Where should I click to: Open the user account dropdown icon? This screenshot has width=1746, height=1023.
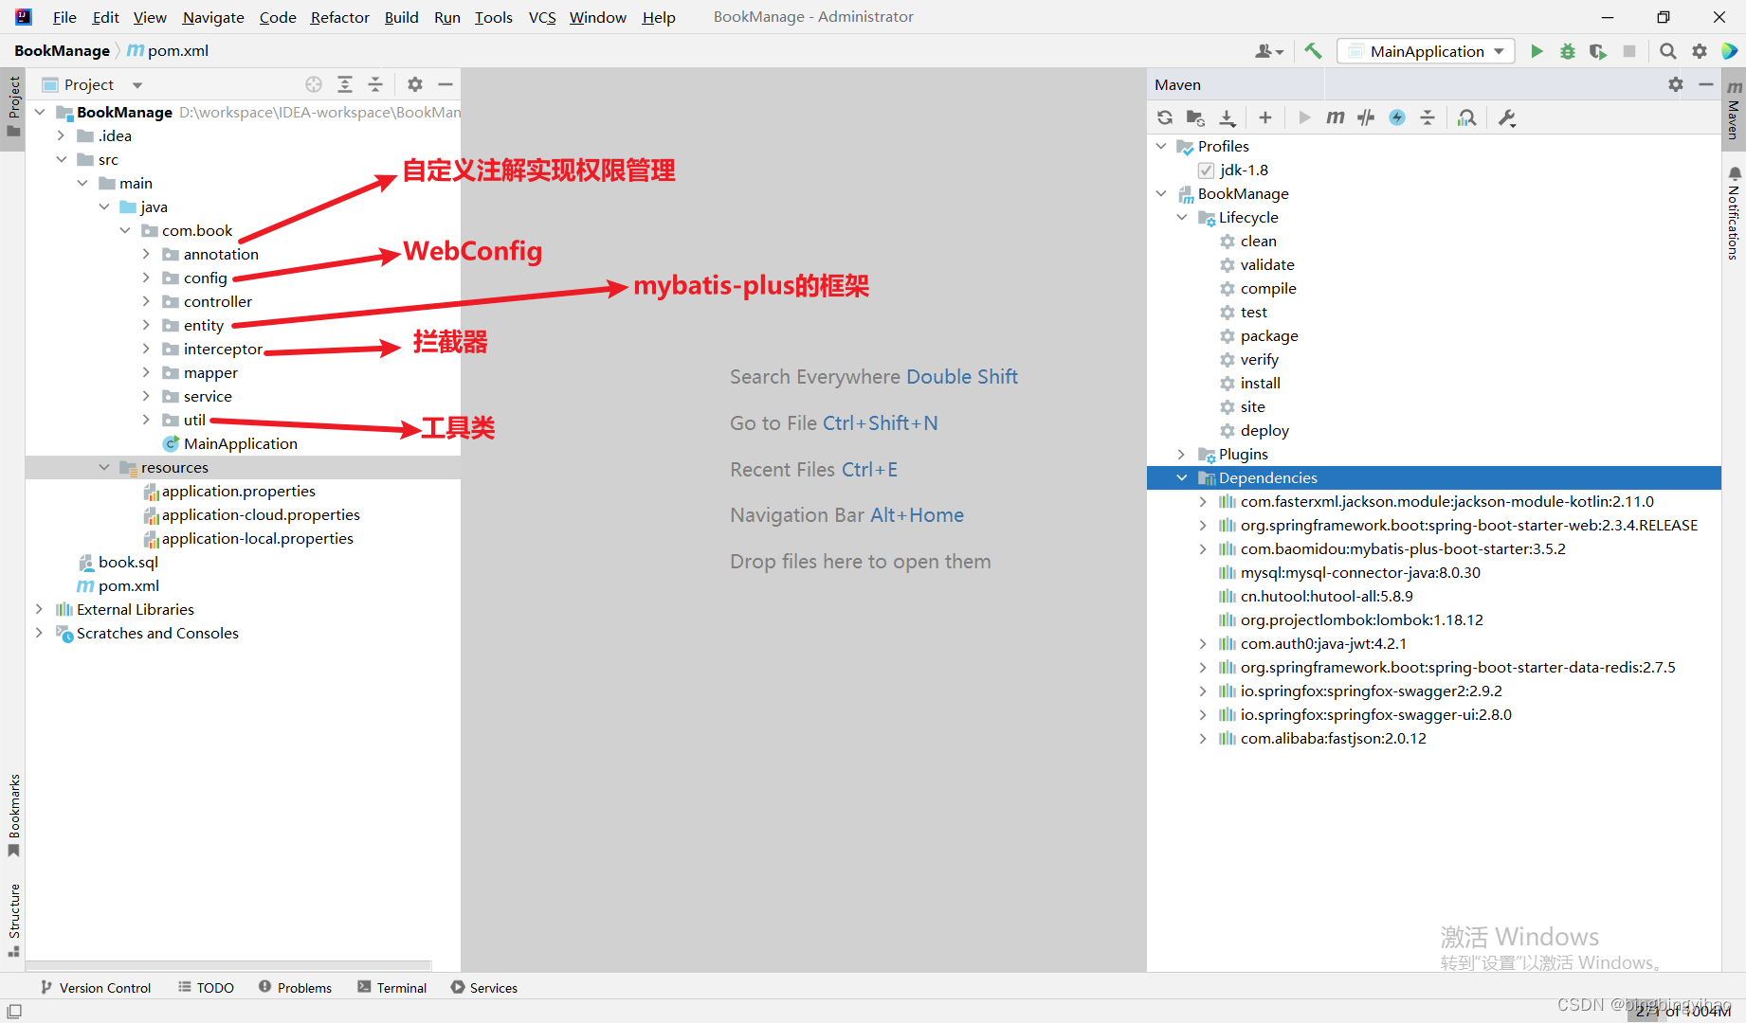(x=1269, y=51)
